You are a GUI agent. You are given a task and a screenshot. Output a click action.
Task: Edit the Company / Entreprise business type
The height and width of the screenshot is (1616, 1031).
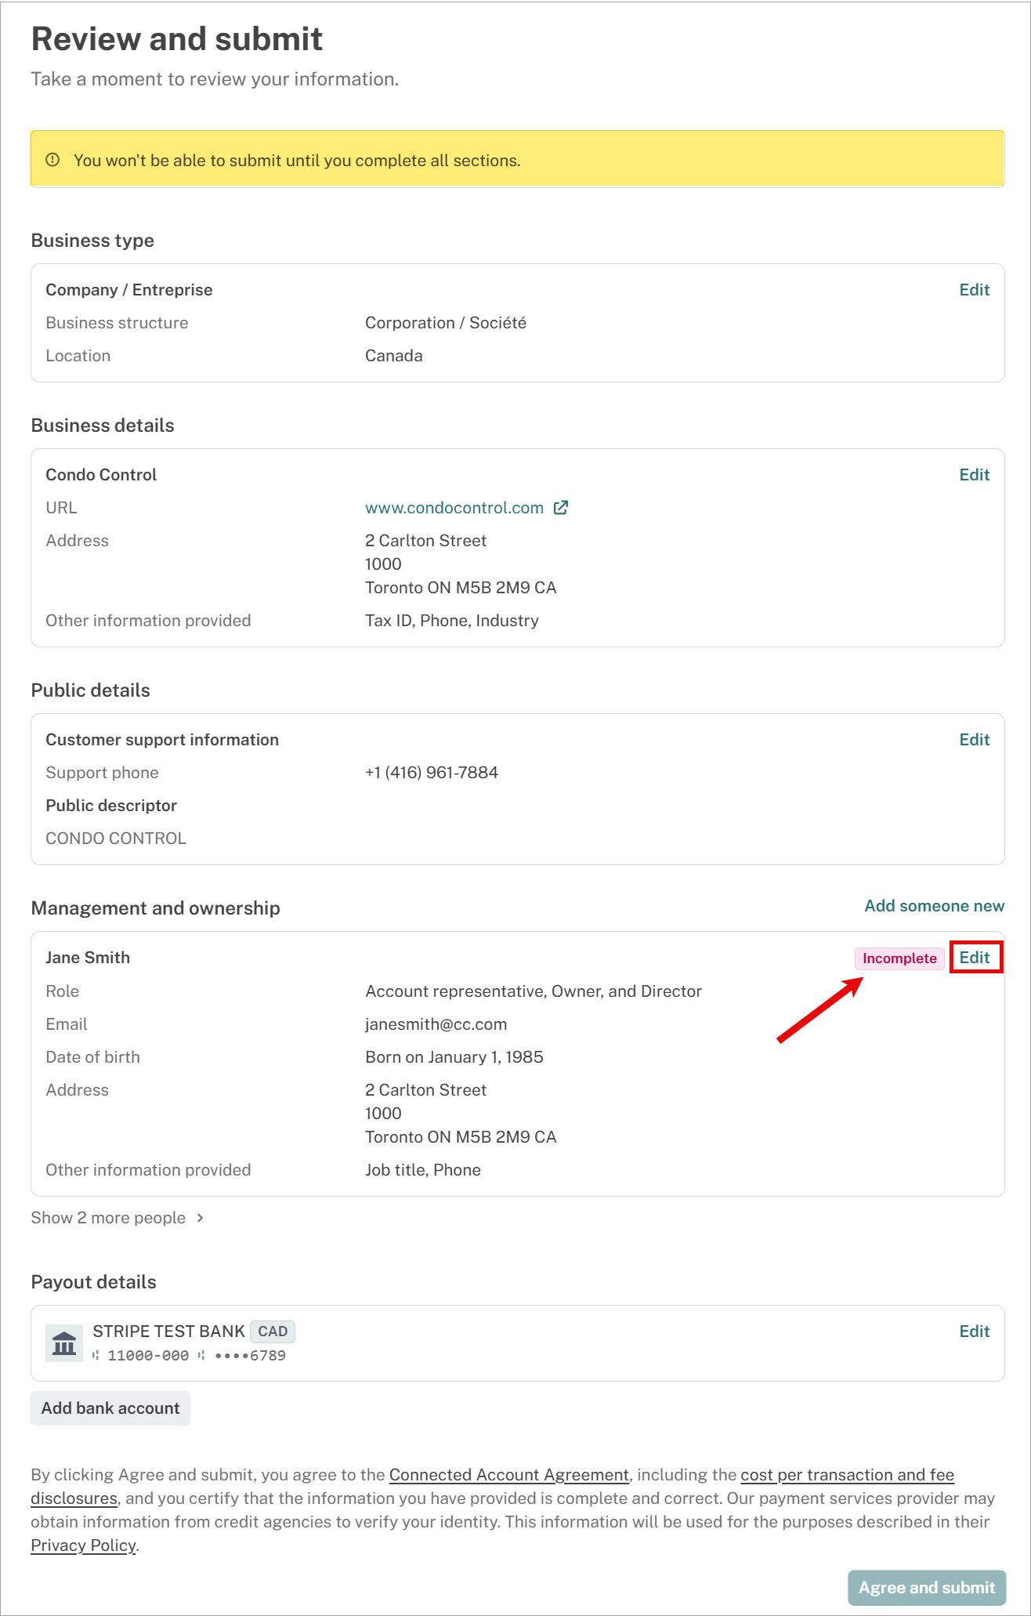tap(974, 290)
